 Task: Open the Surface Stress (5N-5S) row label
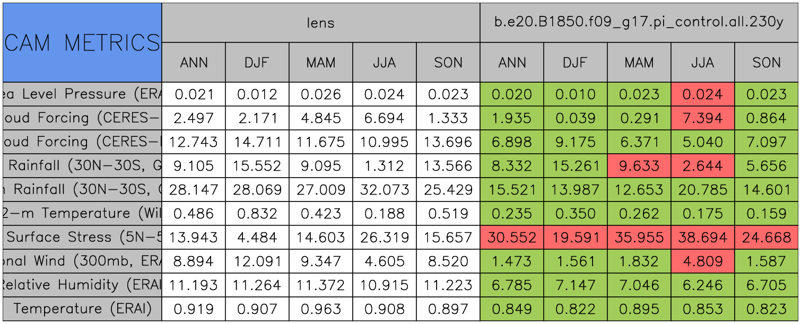point(82,238)
